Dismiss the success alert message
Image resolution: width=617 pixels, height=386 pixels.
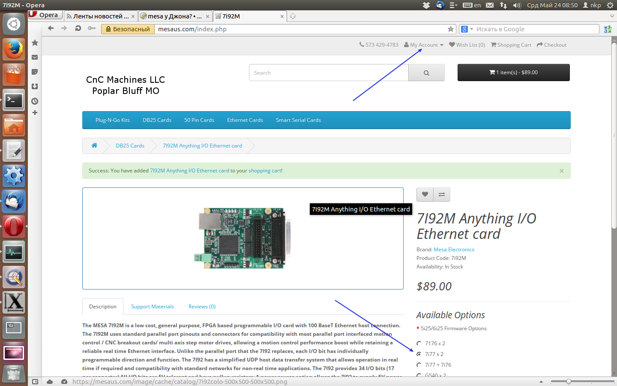[x=561, y=171]
